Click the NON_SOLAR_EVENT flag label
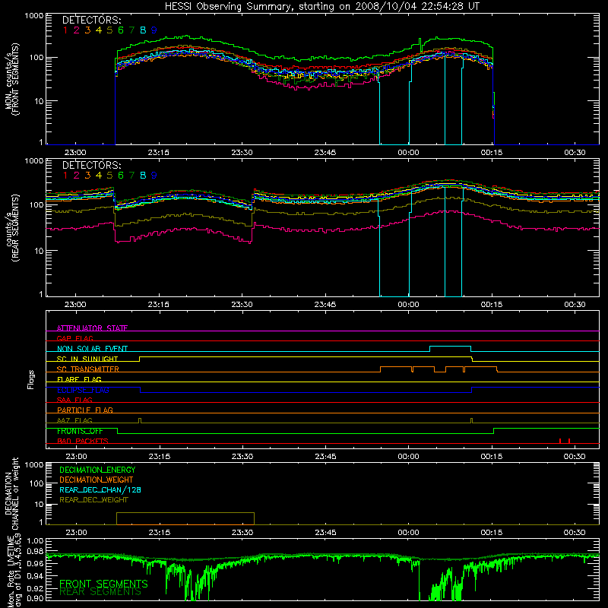This screenshot has width=608, height=608. click(x=92, y=349)
